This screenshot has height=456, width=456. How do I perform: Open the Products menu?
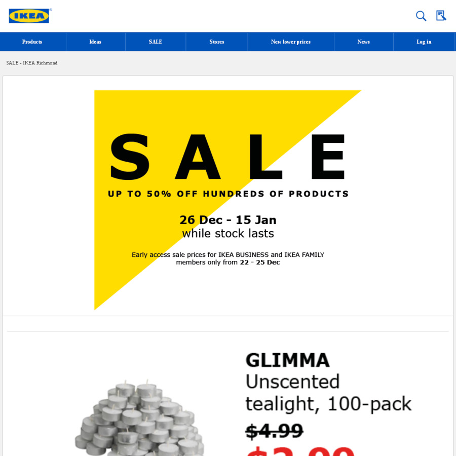[x=32, y=42]
